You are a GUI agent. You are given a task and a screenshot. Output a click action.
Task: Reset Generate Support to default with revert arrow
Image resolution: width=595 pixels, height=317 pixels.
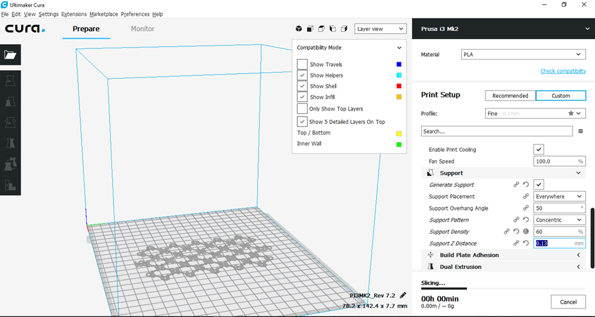click(x=526, y=185)
